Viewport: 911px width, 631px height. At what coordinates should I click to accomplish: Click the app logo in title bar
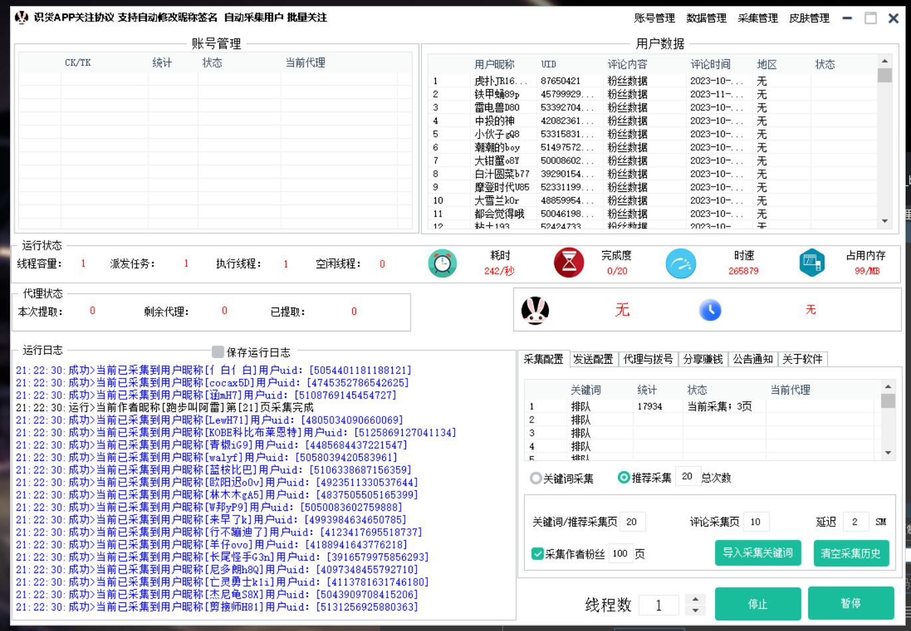21,18
